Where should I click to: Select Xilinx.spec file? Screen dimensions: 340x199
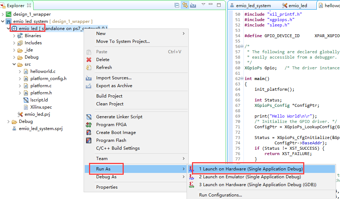(41, 107)
